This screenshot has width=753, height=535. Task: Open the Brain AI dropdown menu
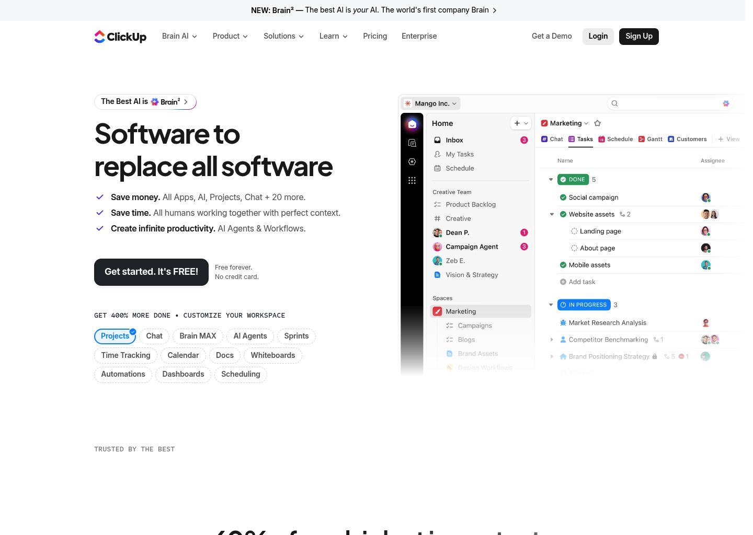[179, 36]
